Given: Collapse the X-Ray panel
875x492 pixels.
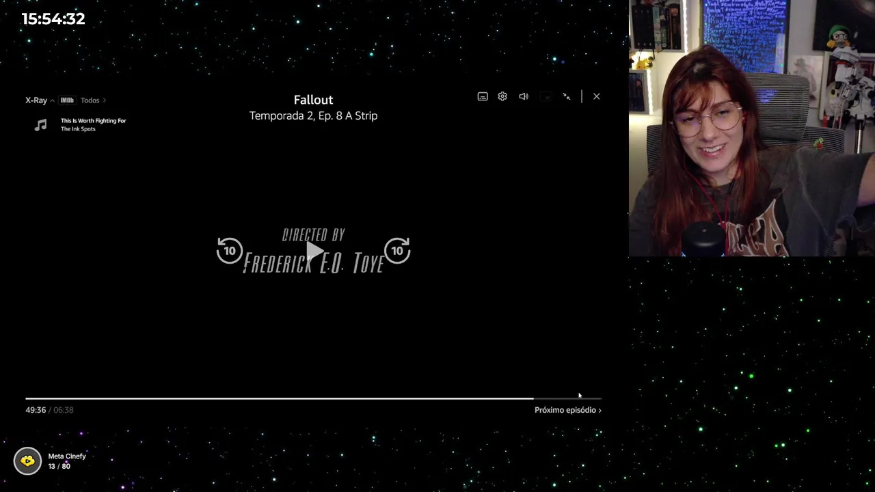Looking at the screenshot, I should tap(40, 100).
